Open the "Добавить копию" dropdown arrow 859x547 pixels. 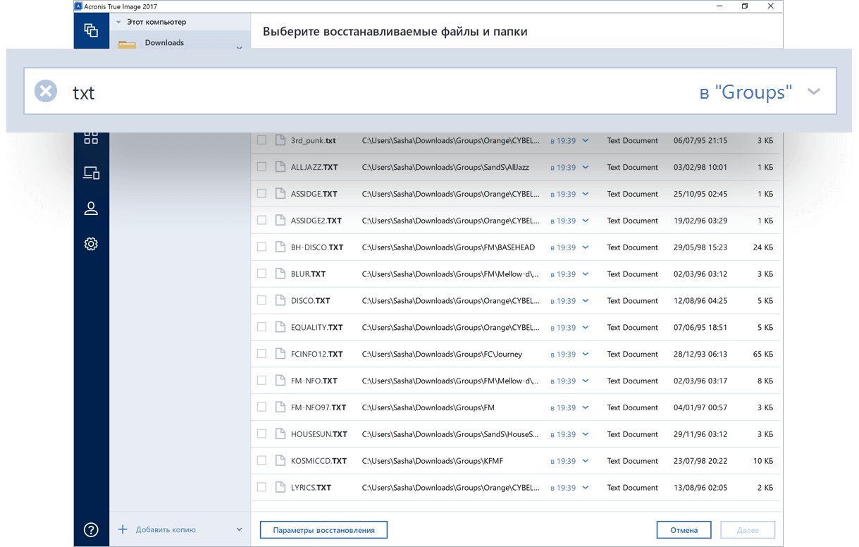pyautogui.click(x=239, y=530)
